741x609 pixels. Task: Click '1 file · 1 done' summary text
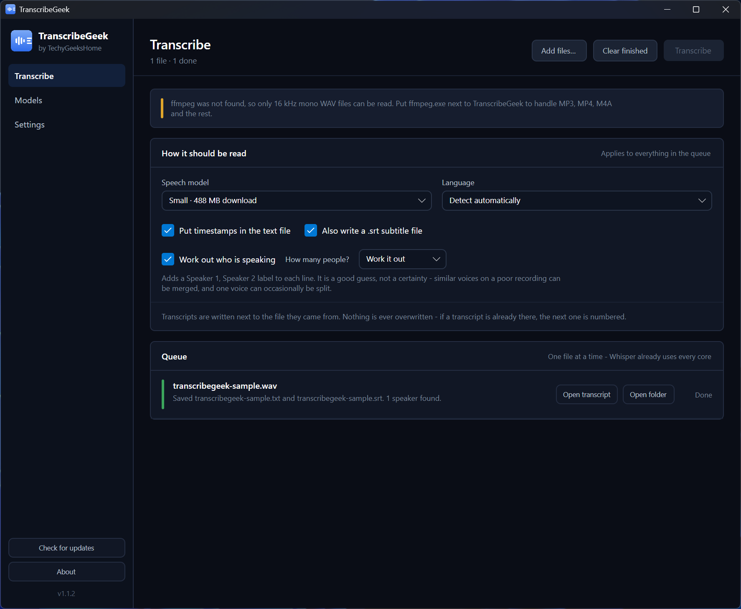(173, 61)
